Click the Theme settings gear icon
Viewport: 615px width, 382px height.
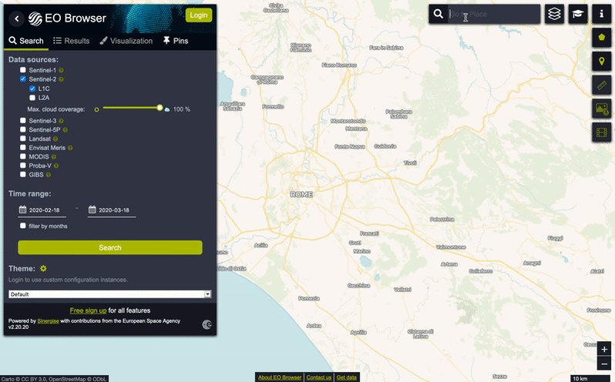click(43, 268)
